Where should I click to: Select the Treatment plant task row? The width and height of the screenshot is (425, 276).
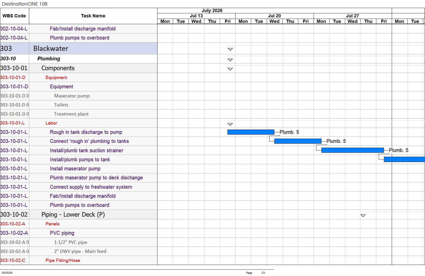pyautogui.click(x=79, y=114)
